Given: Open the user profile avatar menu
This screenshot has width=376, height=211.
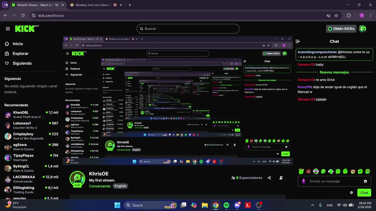Looking at the screenshot, I should click(x=362, y=28).
